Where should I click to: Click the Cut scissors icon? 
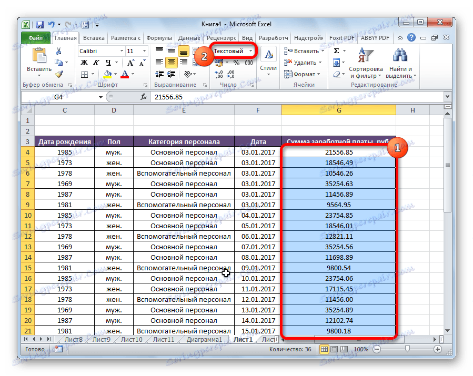point(59,51)
